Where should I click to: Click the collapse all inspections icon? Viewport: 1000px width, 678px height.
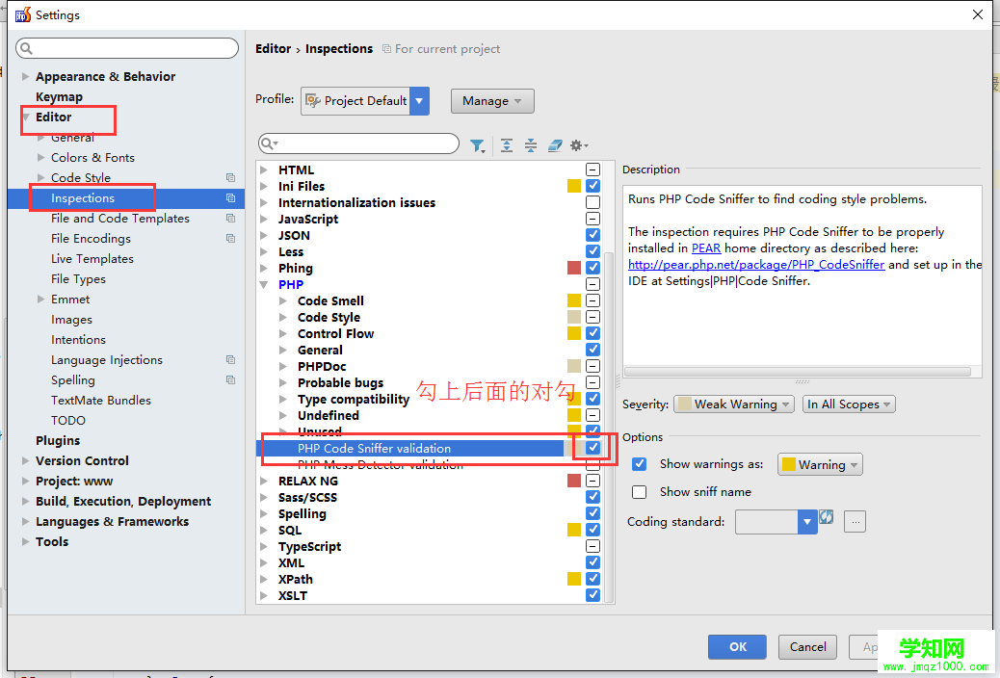(531, 145)
